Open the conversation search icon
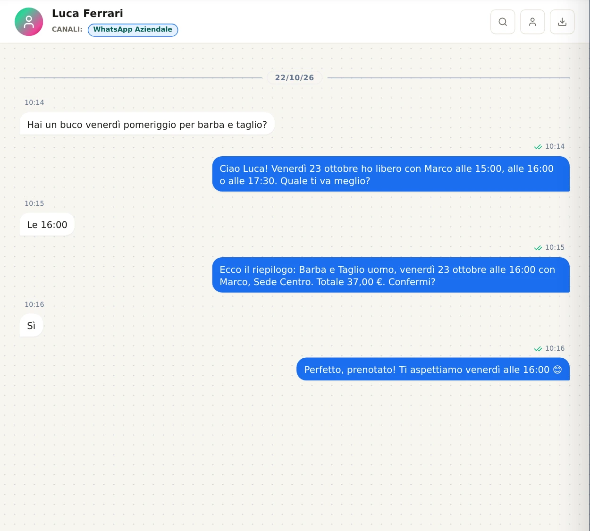Screen dimensions: 590x531 coord(503,22)
